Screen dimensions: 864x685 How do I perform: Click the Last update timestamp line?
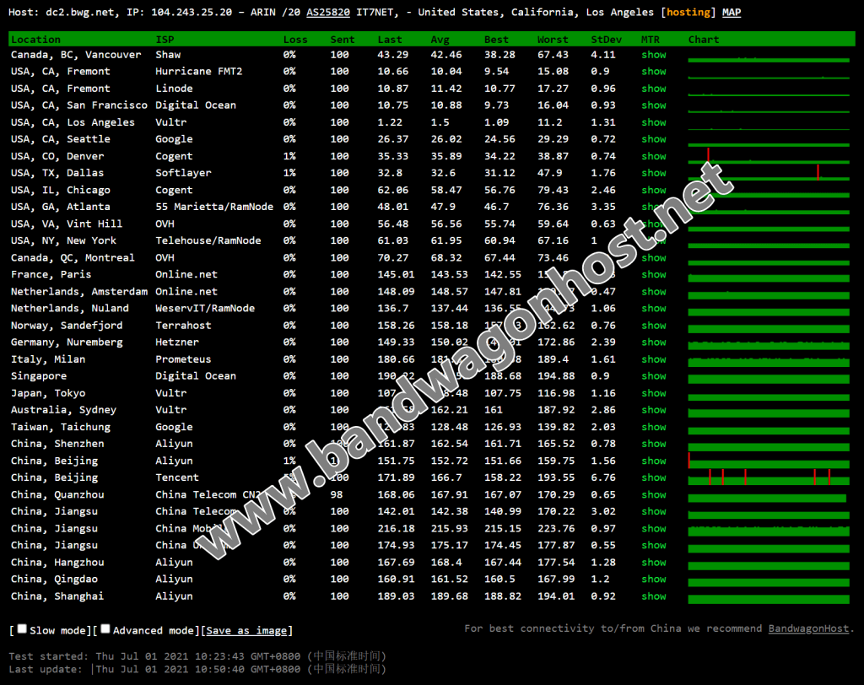(x=197, y=669)
